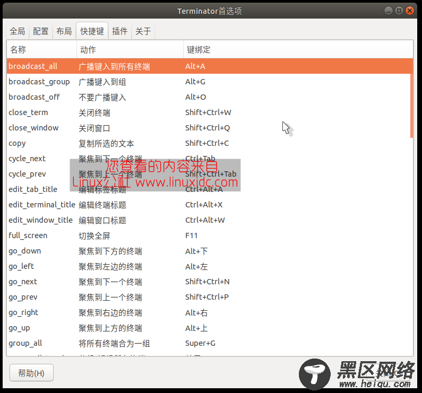The image size is (422, 393).
Task: Click the Shift+Ctrl+Q key binding
Action: (208, 128)
